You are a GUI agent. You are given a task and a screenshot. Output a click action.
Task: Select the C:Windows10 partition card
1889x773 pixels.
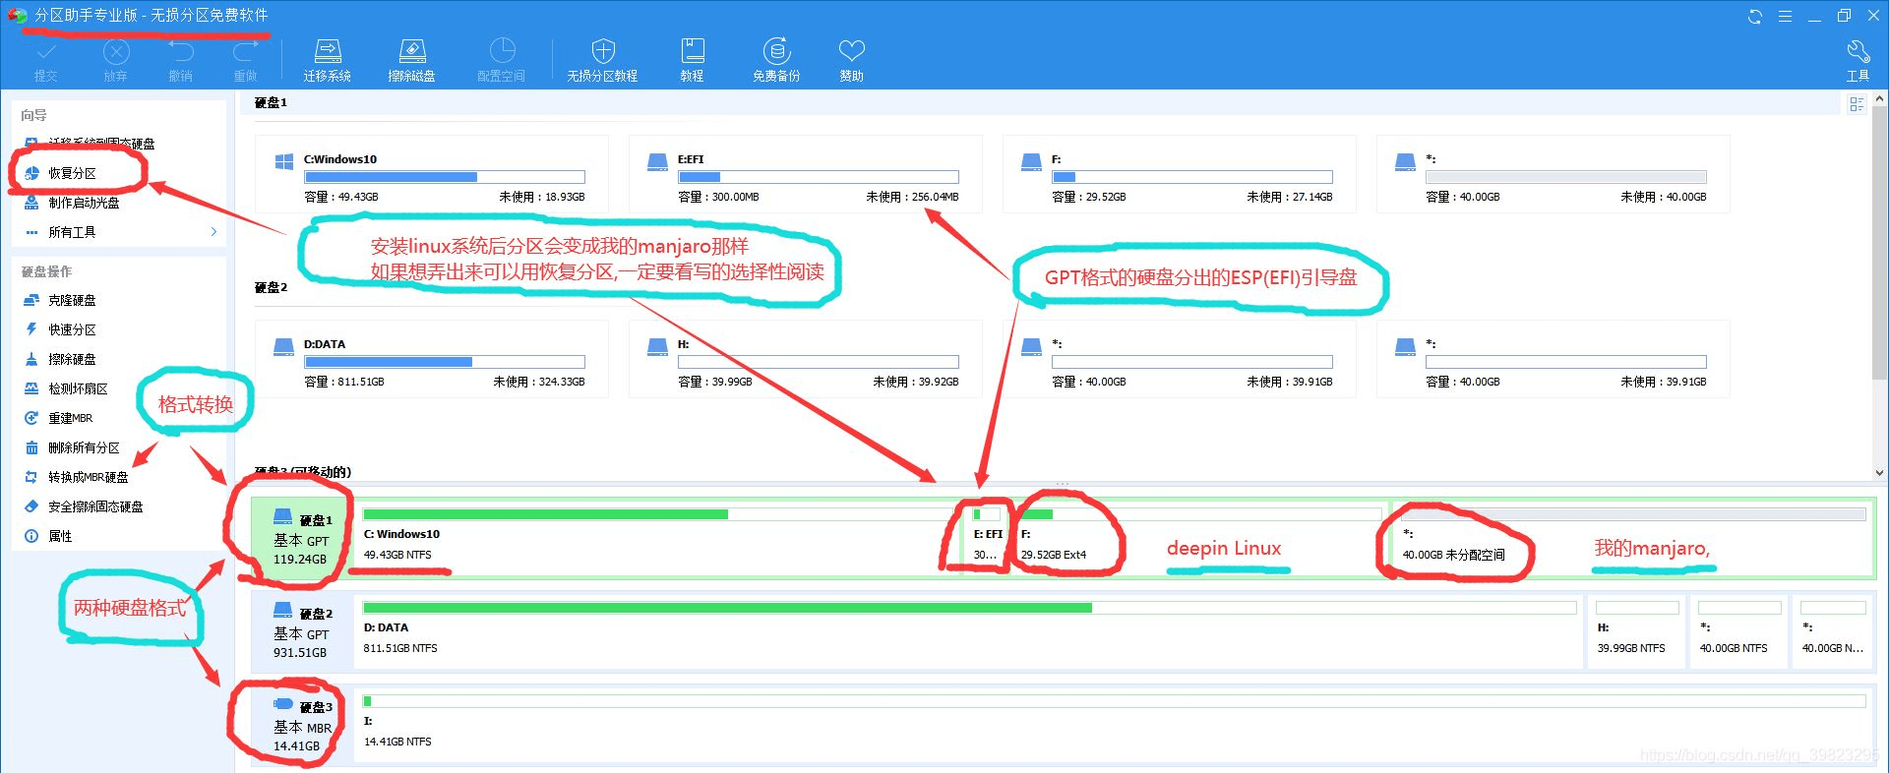431,175
